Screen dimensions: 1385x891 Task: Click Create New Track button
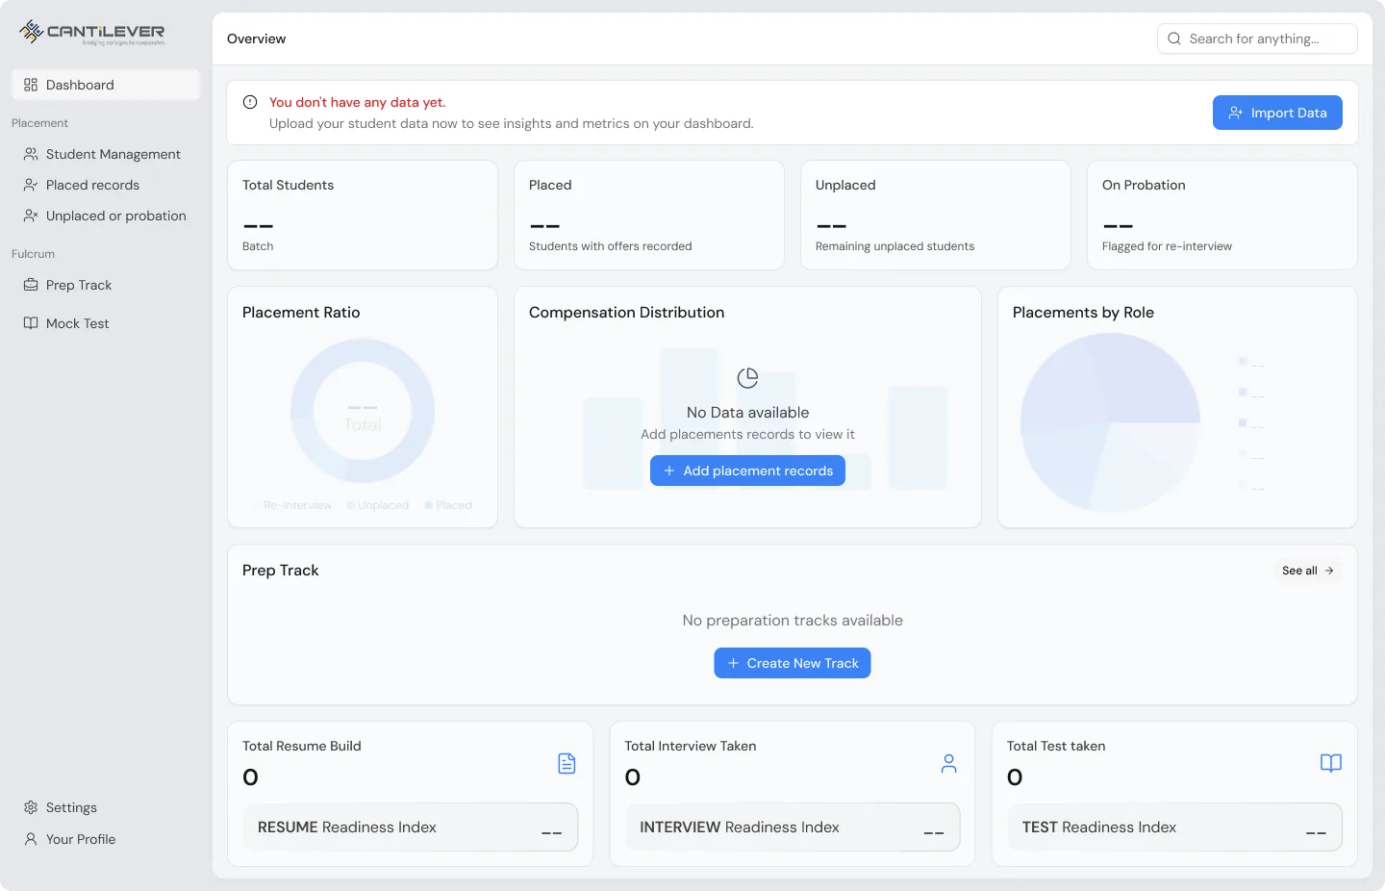(x=793, y=663)
